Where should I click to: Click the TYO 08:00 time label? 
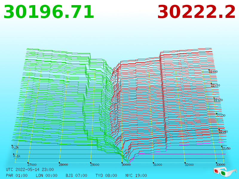point(106,175)
